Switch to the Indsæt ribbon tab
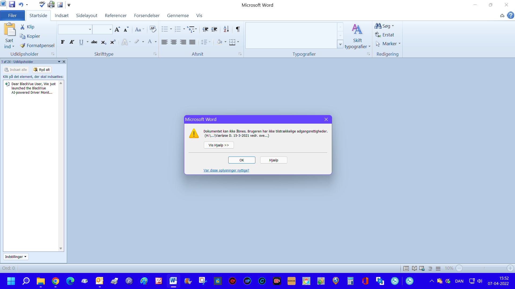515x289 pixels. (61, 16)
